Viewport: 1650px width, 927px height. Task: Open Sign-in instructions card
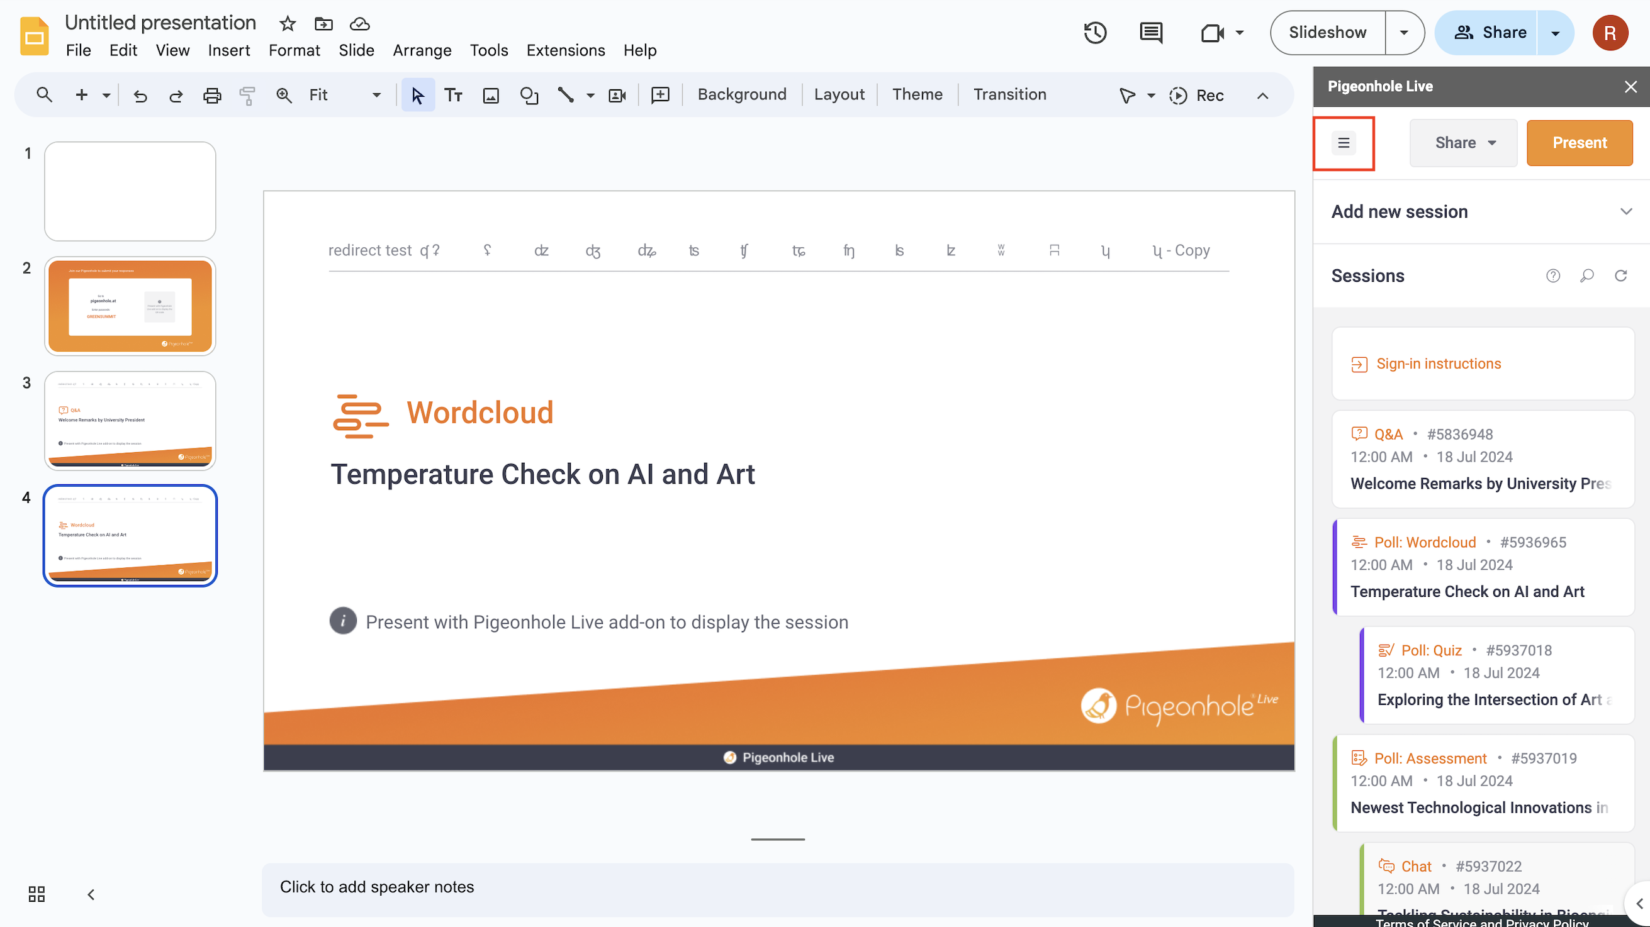[1483, 364]
